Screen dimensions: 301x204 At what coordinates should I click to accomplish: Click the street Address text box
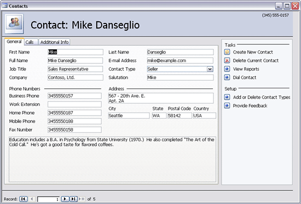161,98
